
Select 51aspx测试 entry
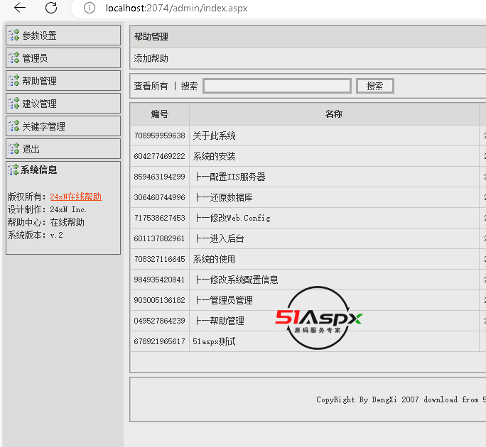point(214,341)
